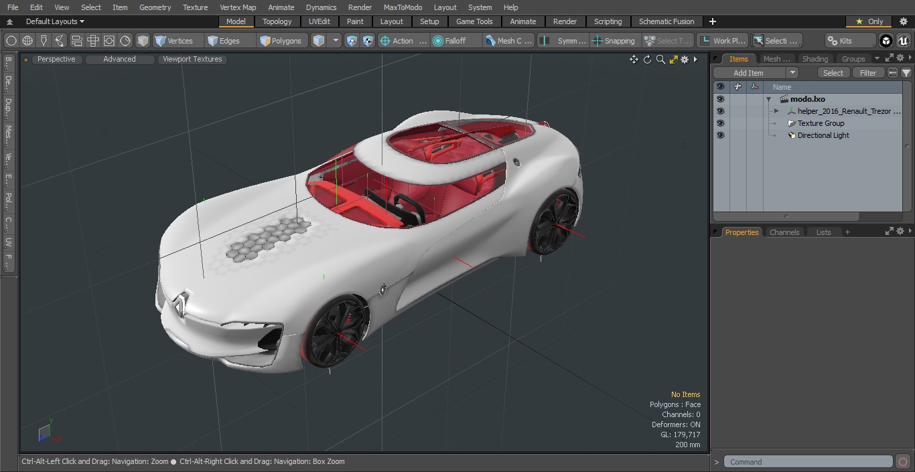This screenshot has width=915, height=472.
Task: Click the globe icon in the toolbar
Action: coord(27,41)
